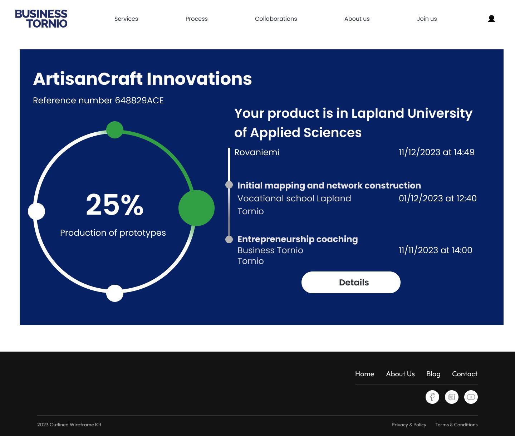This screenshot has height=436, width=515.
Task: Click the product location heading
Action: 353,123
